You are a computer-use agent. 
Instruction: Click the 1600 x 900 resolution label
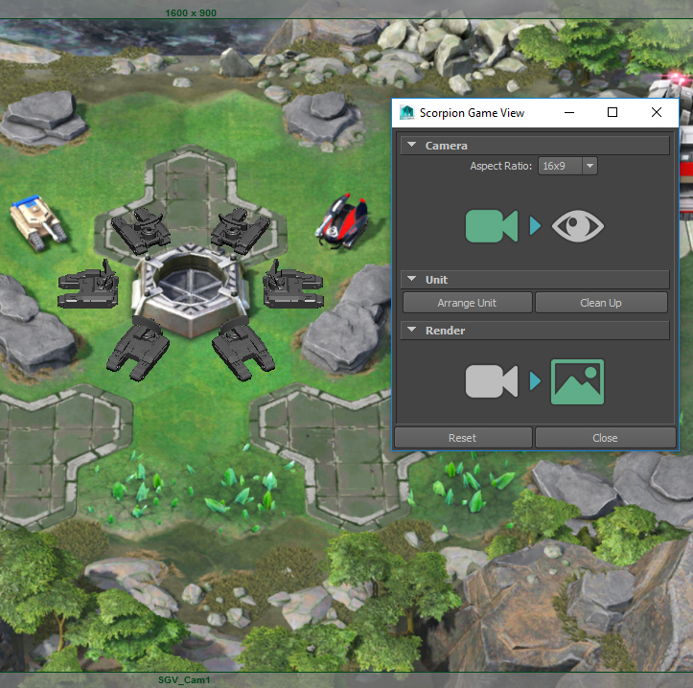191,13
